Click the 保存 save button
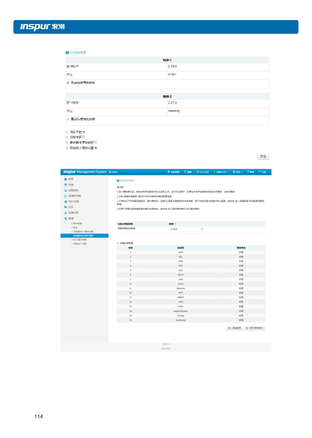312x438 pixels. click(x=263, y=156)
